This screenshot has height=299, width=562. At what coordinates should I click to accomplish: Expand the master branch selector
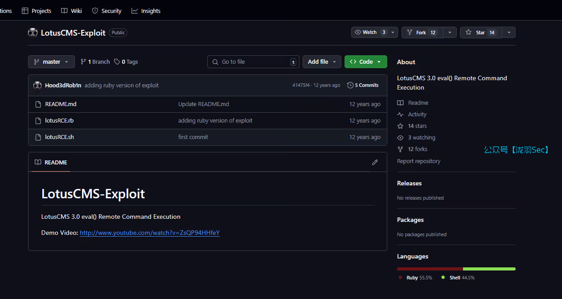(x=51, y=62)
